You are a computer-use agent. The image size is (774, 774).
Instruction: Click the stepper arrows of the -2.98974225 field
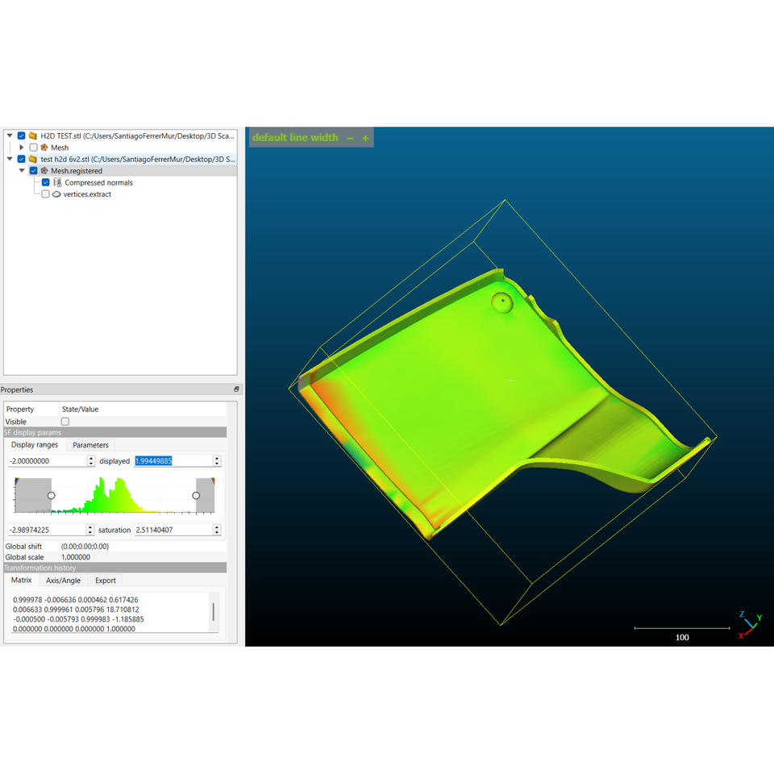[89, 531]
